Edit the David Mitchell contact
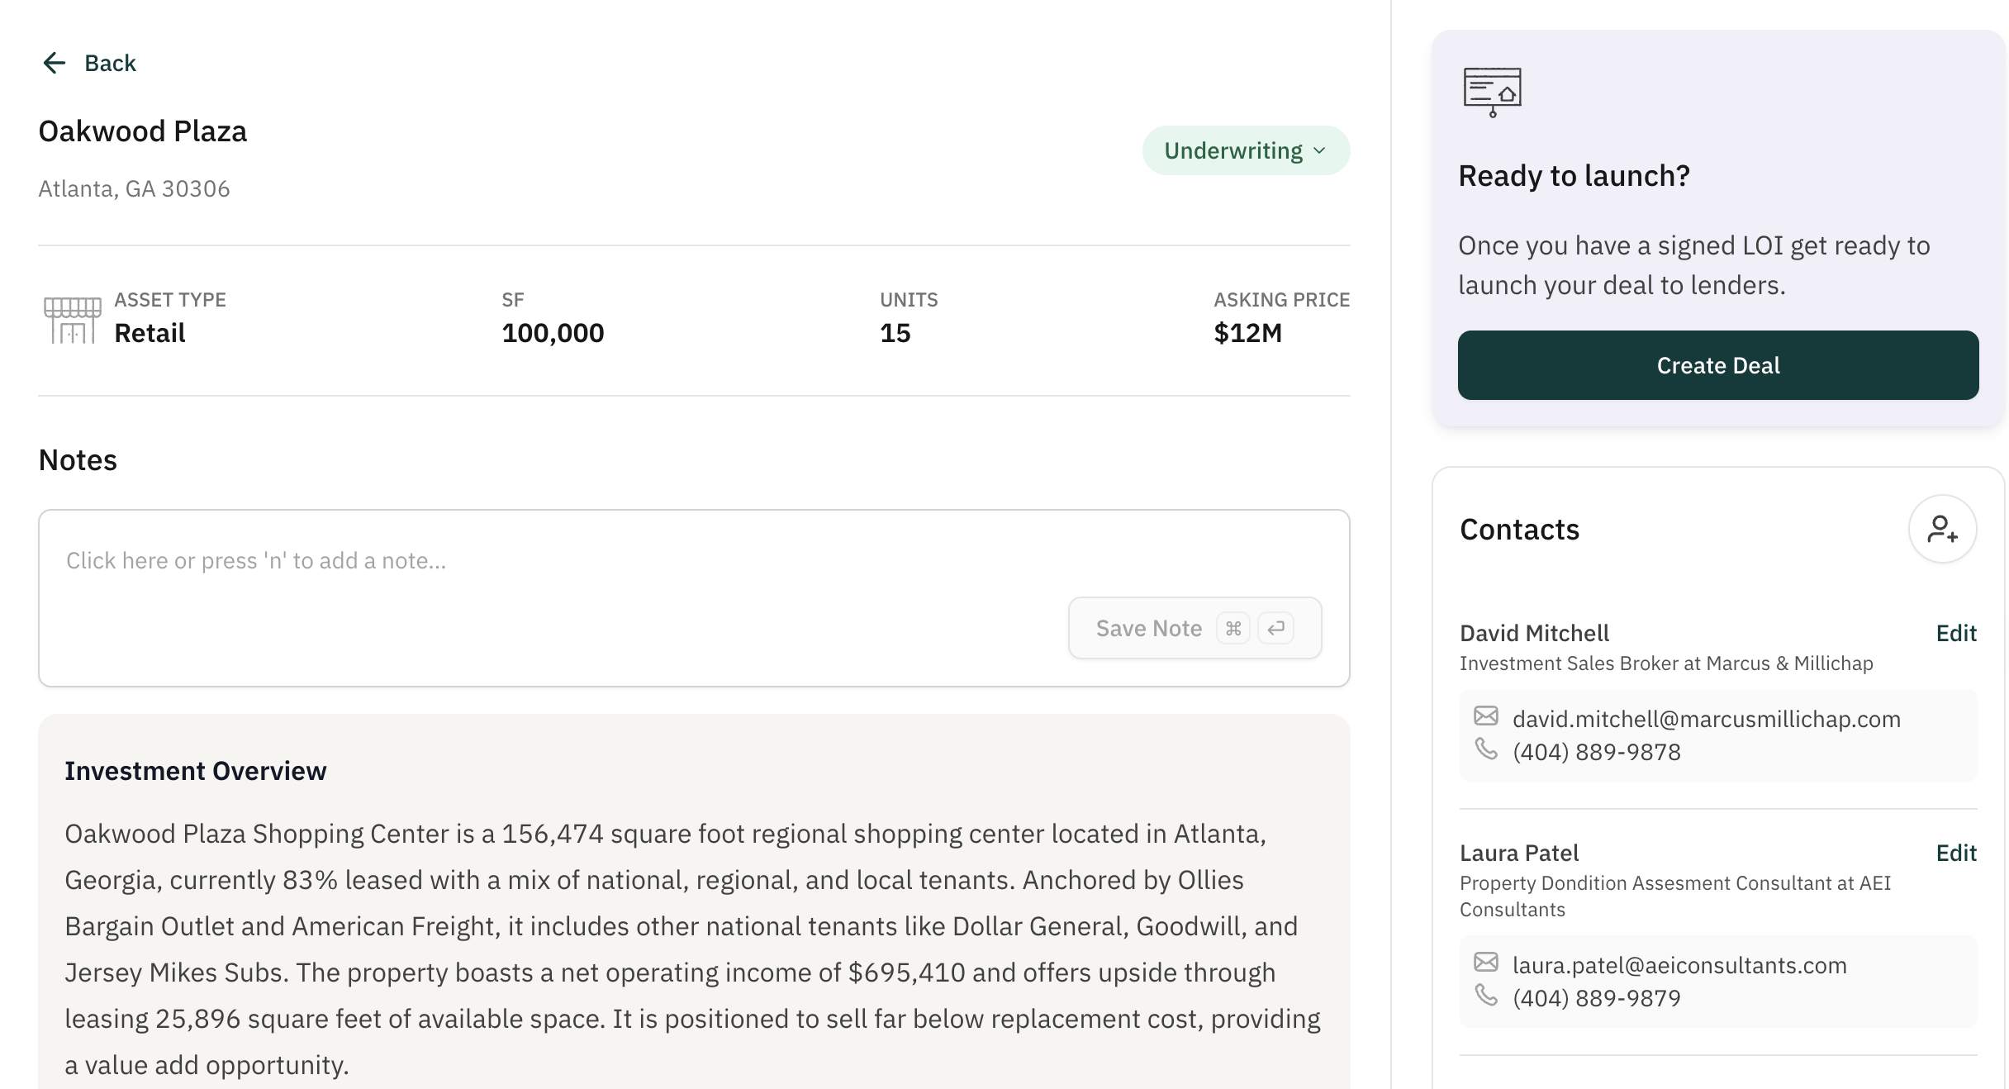Image resolution: width=2009 pixels, height=1089 pixels. (1956, 634)
